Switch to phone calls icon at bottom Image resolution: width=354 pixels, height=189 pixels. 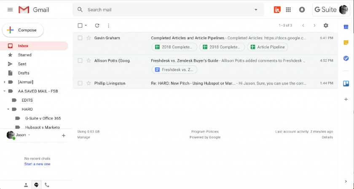click(x=47, y=185)
